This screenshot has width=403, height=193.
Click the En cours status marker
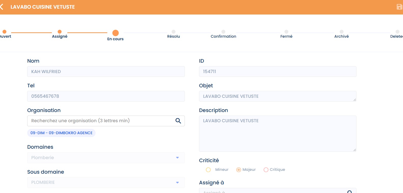click(115, 33)
